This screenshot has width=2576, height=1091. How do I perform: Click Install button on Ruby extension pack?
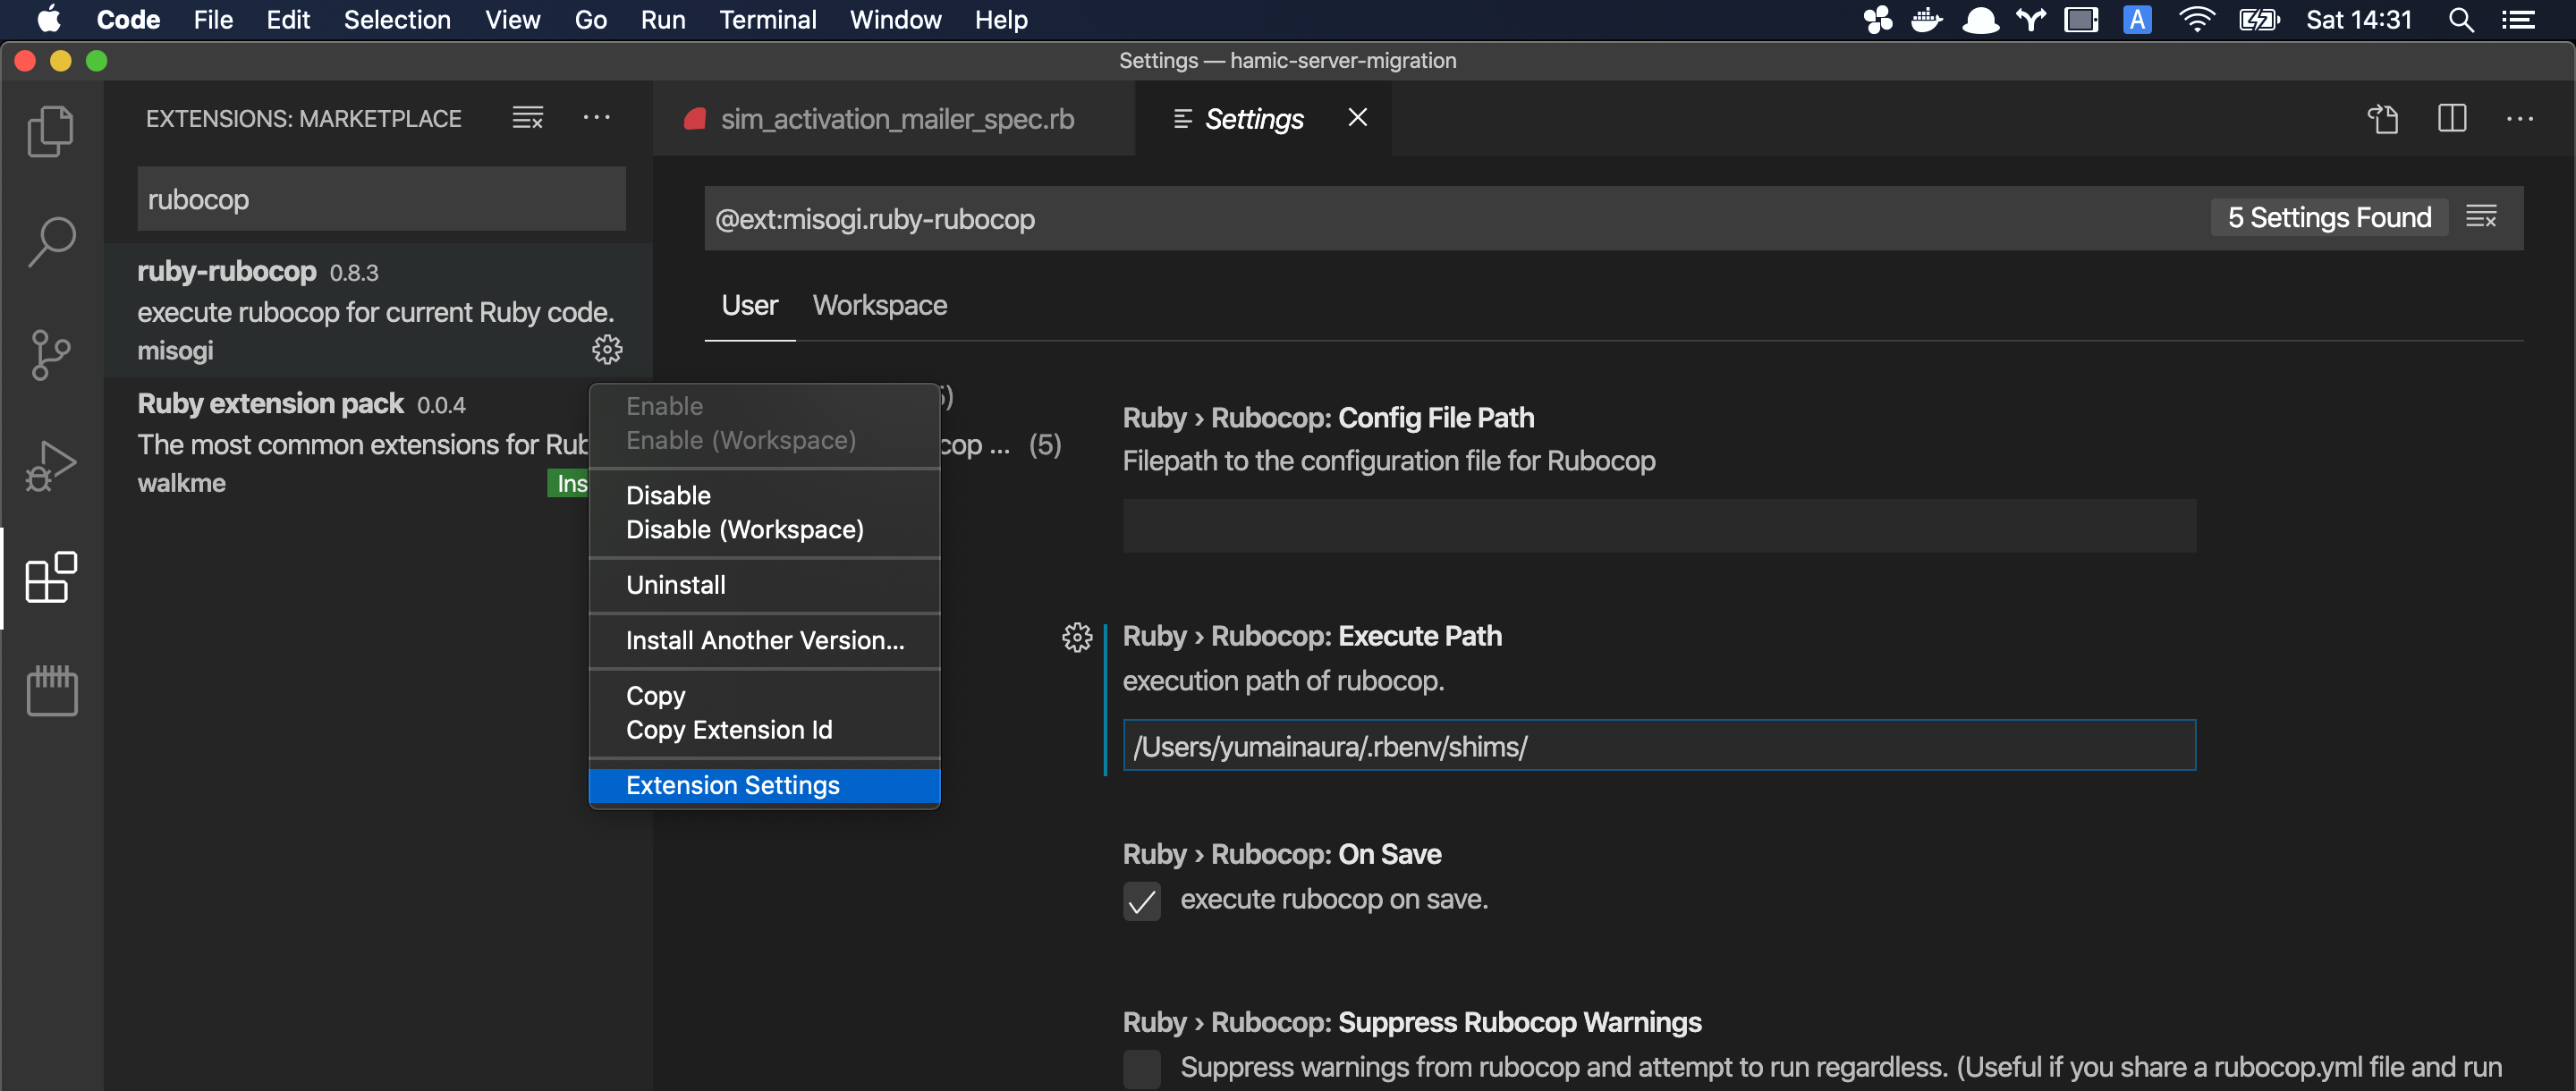569,484
